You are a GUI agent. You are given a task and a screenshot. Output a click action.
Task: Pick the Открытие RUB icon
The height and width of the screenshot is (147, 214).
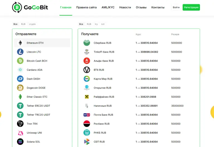click(x=87, y=87)
